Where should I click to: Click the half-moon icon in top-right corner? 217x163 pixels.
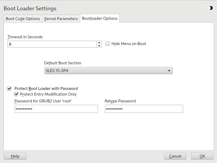[211, 8]
